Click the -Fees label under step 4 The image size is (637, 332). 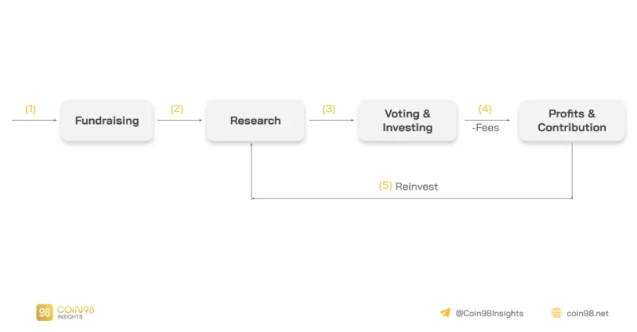(486, 128)
